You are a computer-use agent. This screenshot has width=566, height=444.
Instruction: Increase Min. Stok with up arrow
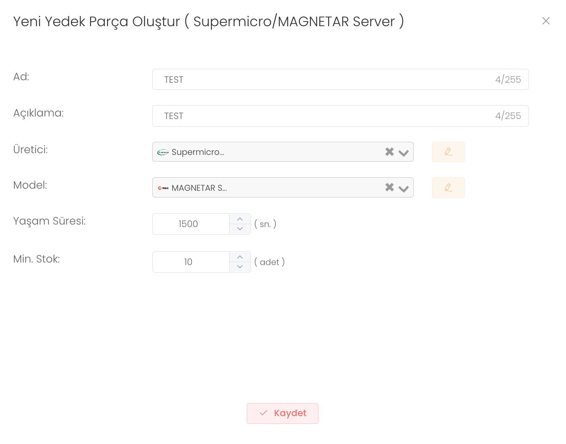coord(240,257)
